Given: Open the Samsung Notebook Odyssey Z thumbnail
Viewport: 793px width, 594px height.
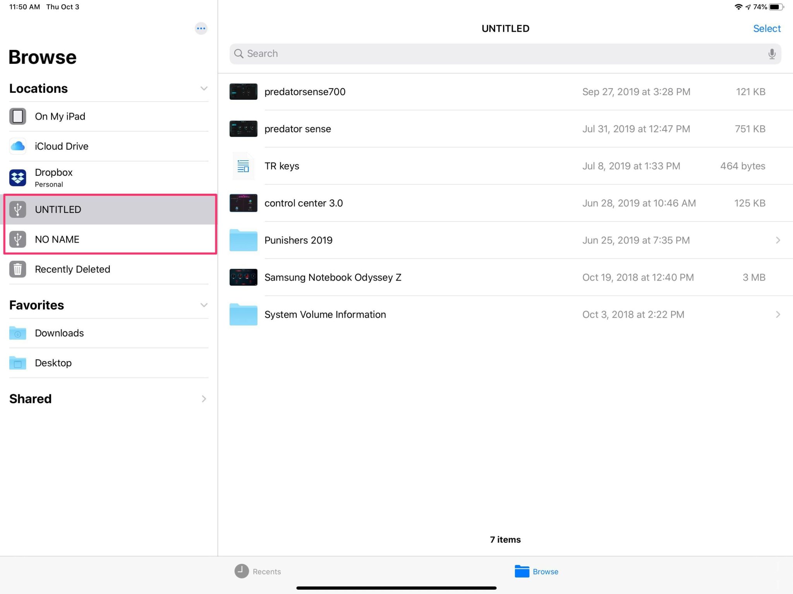Looking at the screenshot, I should (243, 277).
